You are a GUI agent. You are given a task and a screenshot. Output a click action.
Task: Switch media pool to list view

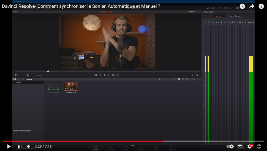click(x=183, y=79)
